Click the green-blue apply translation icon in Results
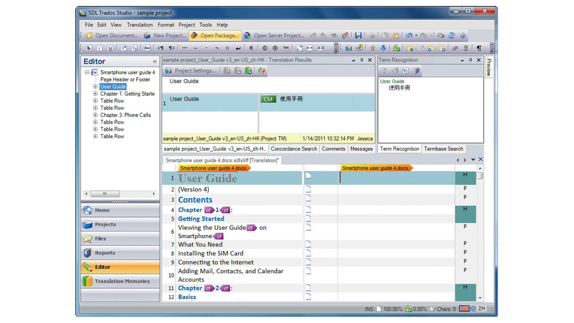Image resolution: width=574 pixels, height=323 pixels. coord(248,71)
